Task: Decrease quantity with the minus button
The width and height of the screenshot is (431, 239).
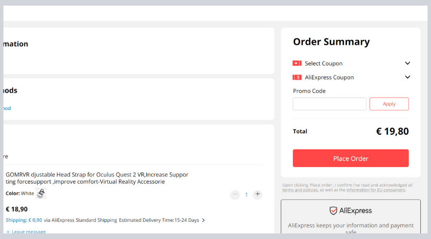Action: click(235, 194)
